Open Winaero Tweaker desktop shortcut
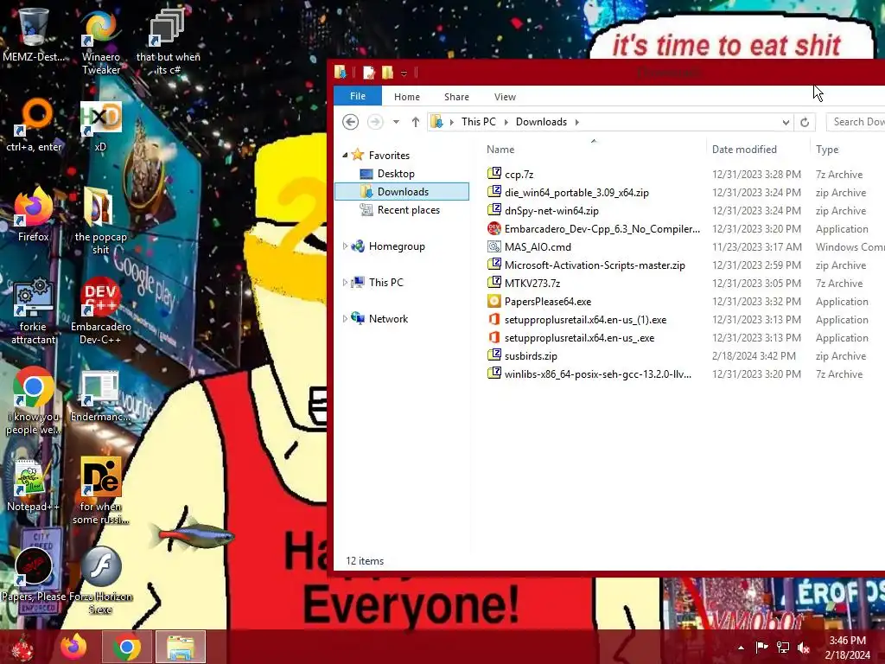The height and width of the screenshot is (664, 885). pos(100,41)
